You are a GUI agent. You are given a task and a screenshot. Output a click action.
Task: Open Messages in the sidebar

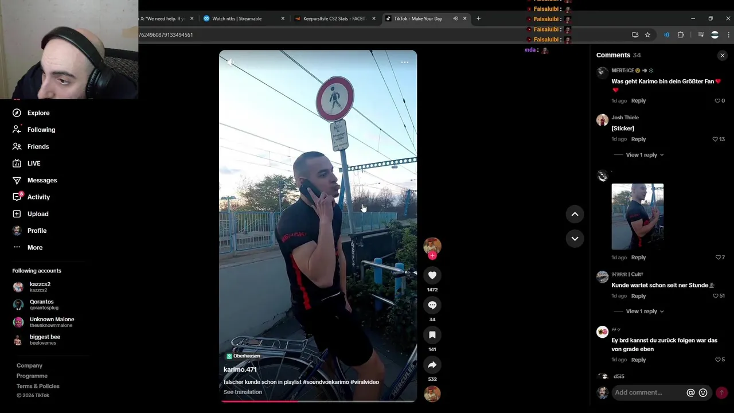35,180
